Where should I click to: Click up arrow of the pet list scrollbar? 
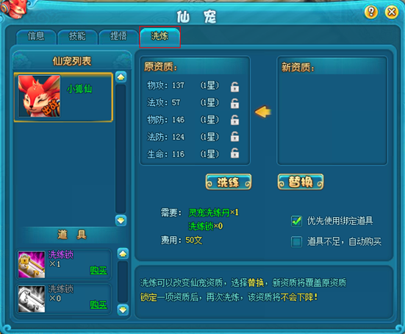[x=121, y=77]
